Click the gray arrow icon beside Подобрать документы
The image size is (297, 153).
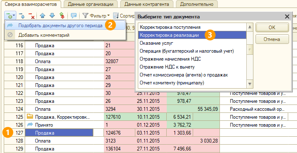10,25
